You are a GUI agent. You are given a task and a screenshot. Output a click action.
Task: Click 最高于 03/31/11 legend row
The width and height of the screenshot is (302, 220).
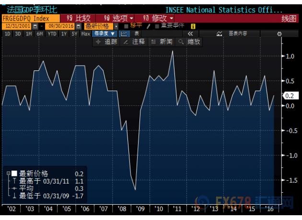[x=51, y=181]
